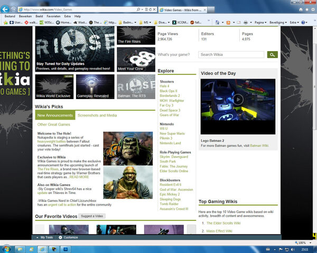This screenshot has height=253, width=317.
Task: Click the taskbar clock showing 23:11
Action: coord(305,249)
